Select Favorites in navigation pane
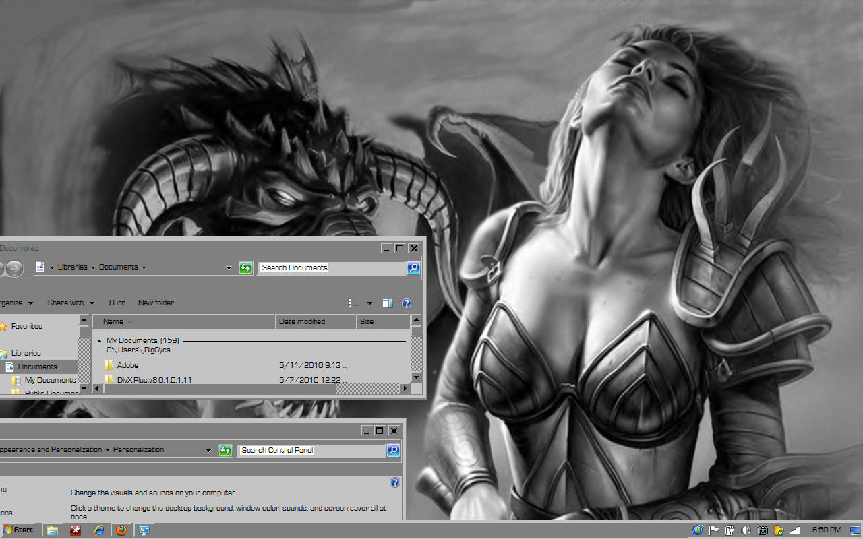Screen dimensions: 863x539 tap(26, 326)
